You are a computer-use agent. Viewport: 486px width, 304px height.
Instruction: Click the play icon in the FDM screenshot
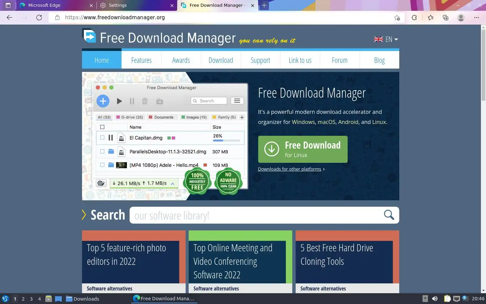tap(119, 101)
